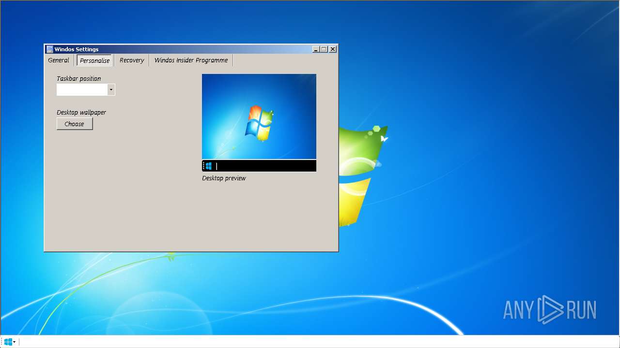620x348 pixels.
Task: Expand the Taskbar position dropdown arrow
Action: click(111, 90)
